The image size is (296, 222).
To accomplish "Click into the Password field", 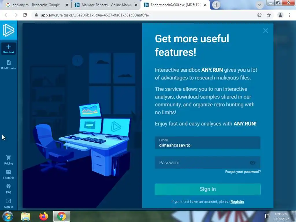I will click(x=208, y=162).
